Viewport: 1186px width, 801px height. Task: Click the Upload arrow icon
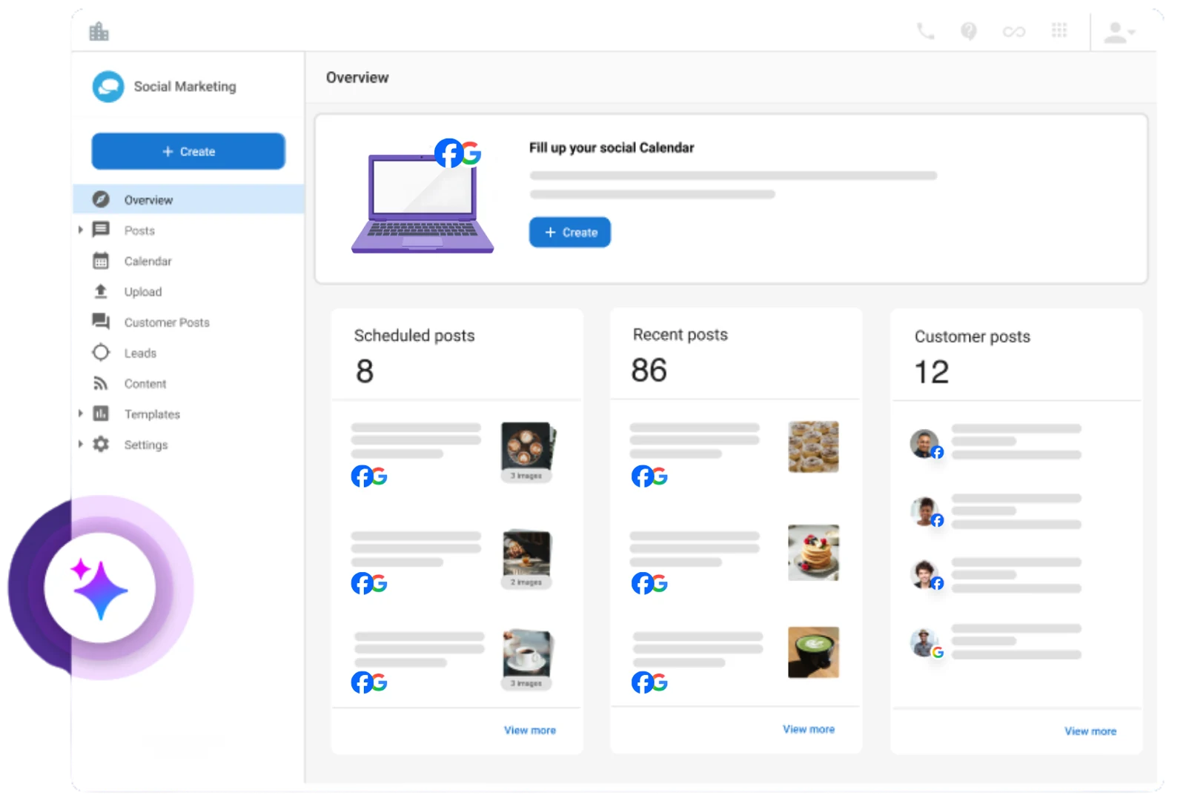(x=101, y=291)
